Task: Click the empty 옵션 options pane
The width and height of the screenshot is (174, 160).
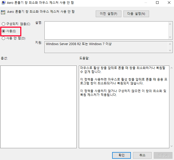Action: coord(38,107)
